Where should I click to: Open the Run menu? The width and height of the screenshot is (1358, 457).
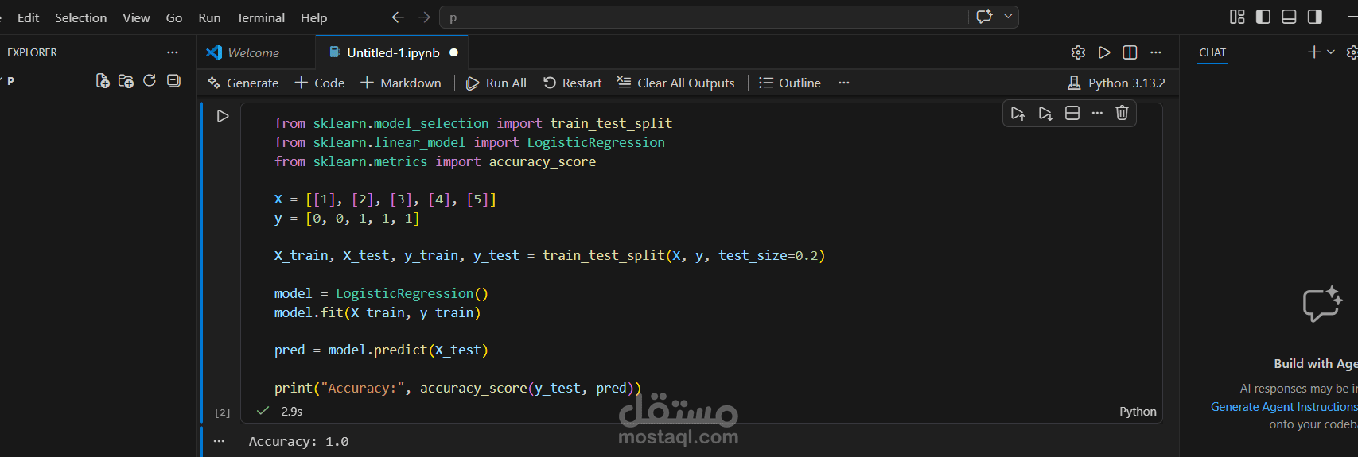click(209, 17)
